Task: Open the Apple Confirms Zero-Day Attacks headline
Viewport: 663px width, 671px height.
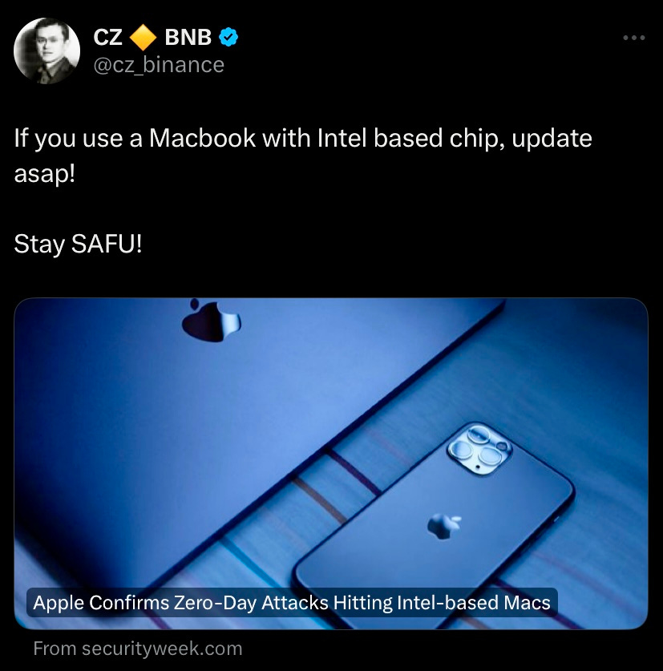Action: coord(292,603)
